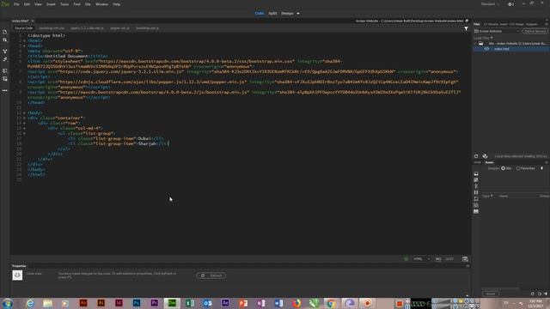Viewport: 550px width, 309px height.
Task: Open the Window menu
Action: (101, 4)
